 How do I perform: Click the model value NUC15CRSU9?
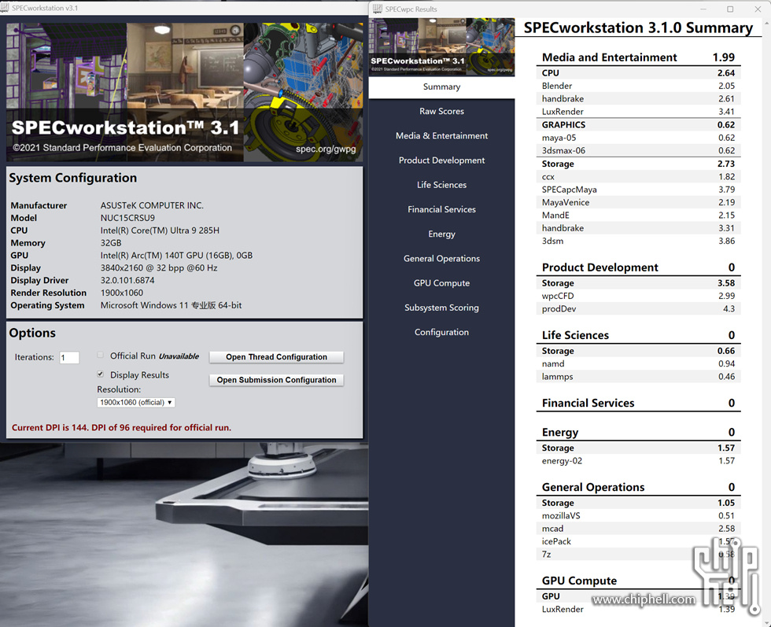coord(127,218)
